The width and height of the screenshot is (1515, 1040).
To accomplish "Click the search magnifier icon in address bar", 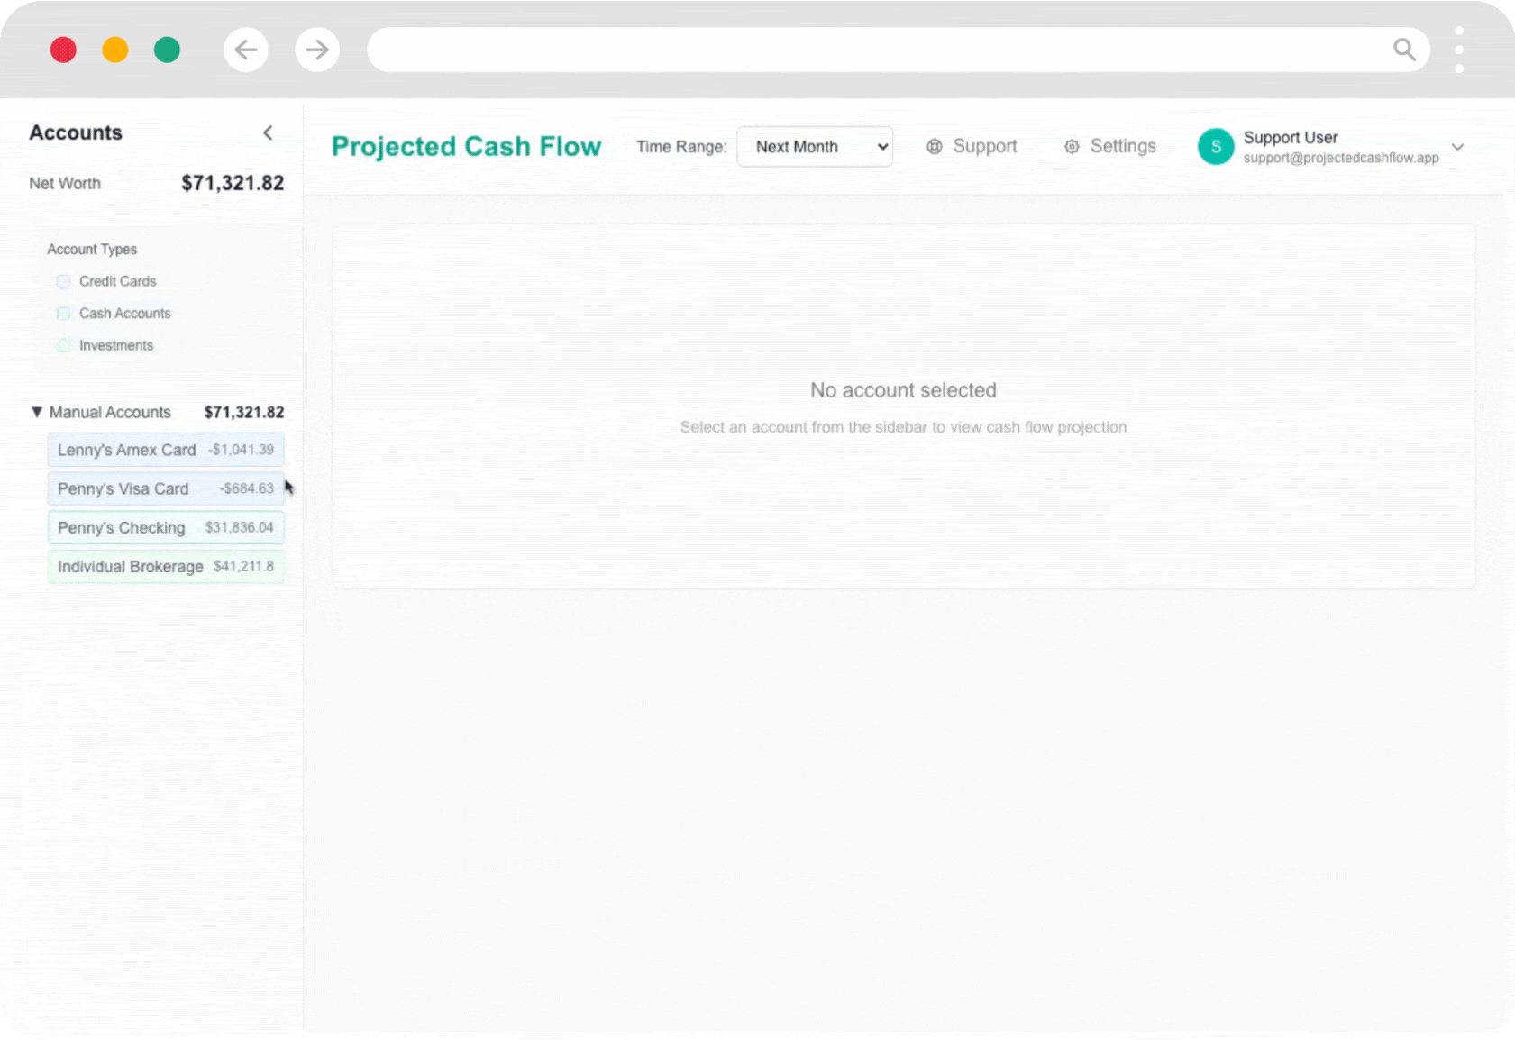I will pyautogui.click(x=1403, y=50).
